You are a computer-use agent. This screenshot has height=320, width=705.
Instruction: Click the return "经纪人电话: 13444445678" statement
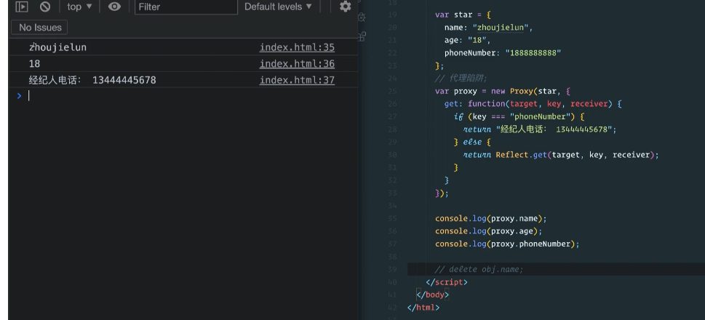coord(540,129)
